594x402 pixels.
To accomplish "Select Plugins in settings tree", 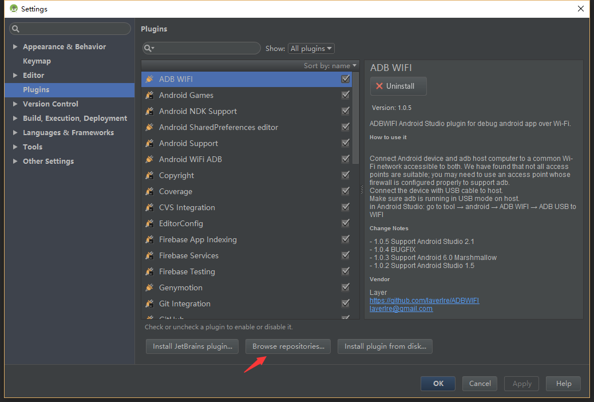I will pos(70,90).
